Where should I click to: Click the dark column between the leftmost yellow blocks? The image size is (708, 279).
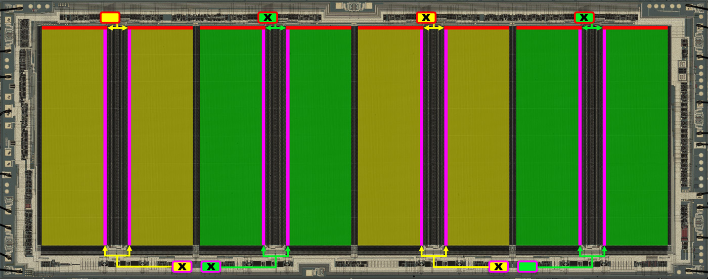pos(117,136)
